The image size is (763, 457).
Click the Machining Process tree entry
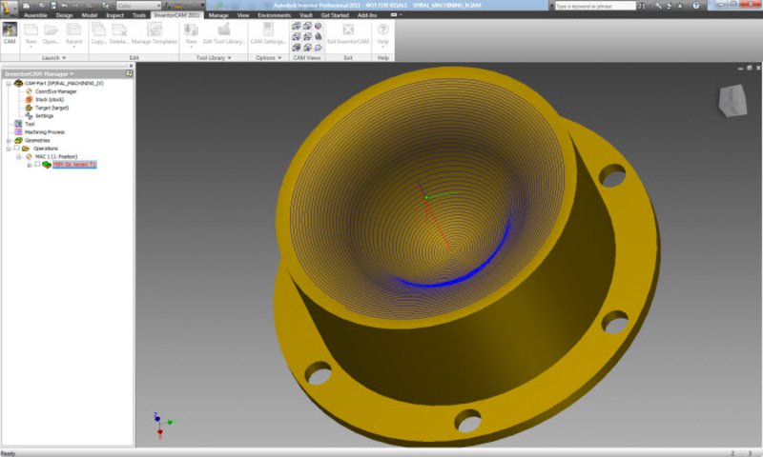[45, 131]
